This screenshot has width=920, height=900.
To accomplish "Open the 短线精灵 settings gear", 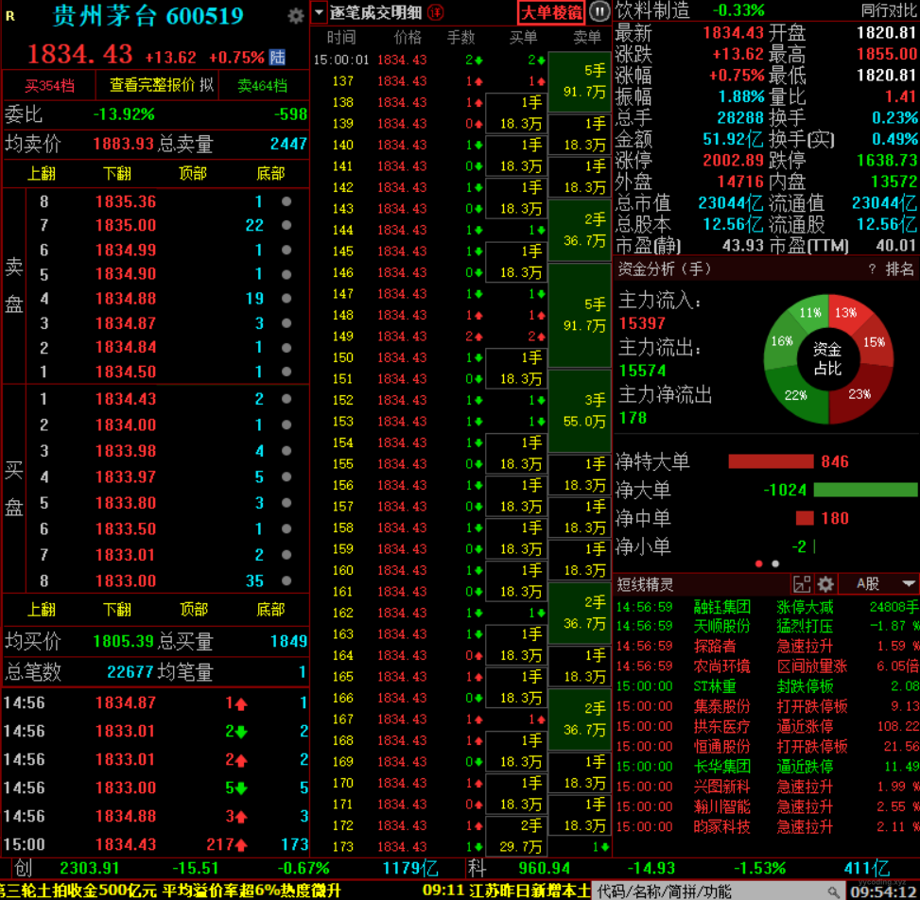I will tap(825, 584).
